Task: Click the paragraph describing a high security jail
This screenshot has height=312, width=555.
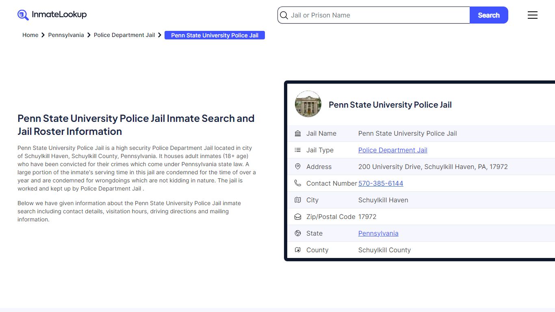Action: (137, 168)
